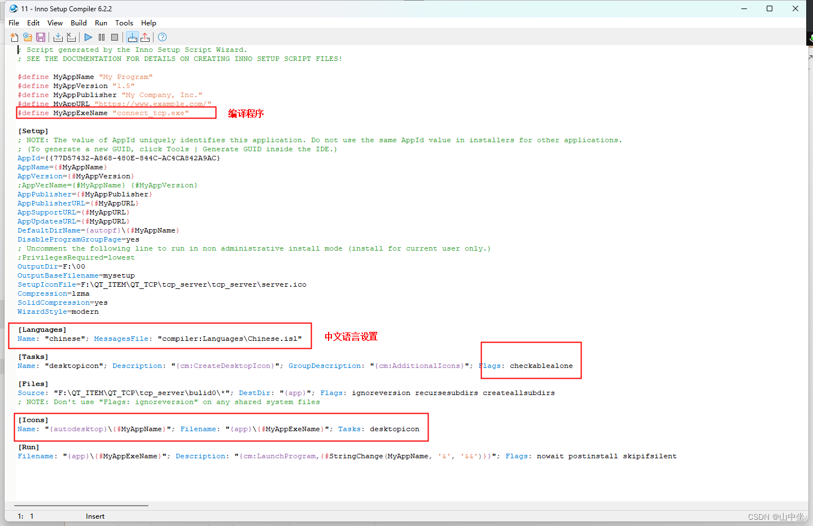Click the OutputDir=F:\00 line
This screenshot has height=526, width=813.
(x=51, y=266)
